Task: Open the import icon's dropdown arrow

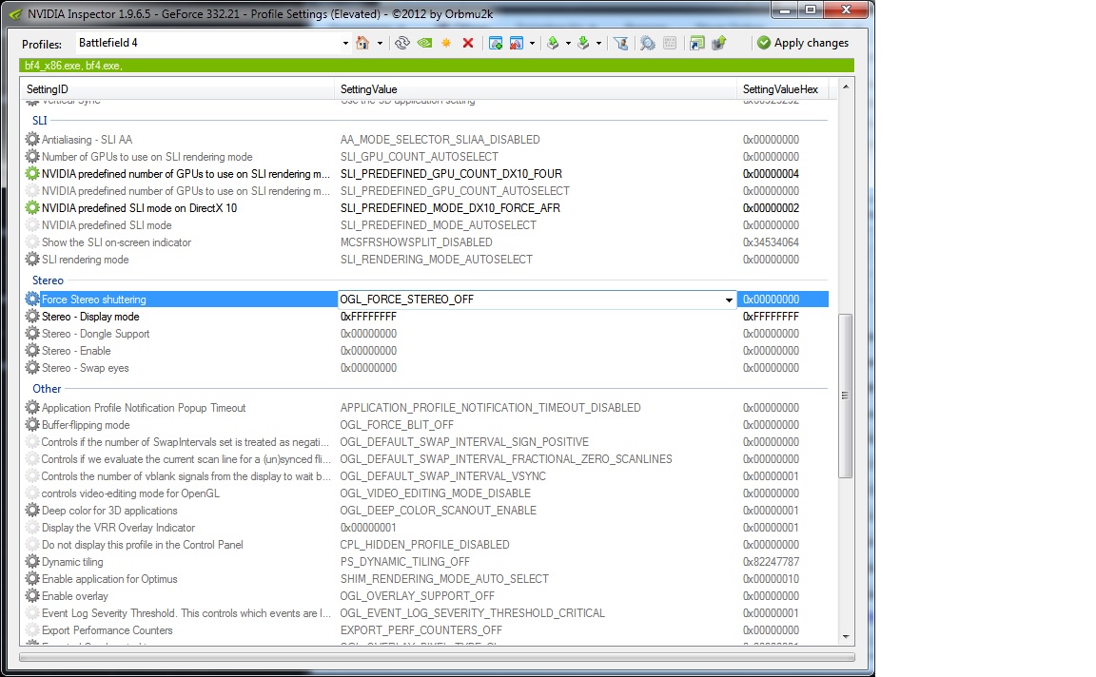Action: click(598, 44)
